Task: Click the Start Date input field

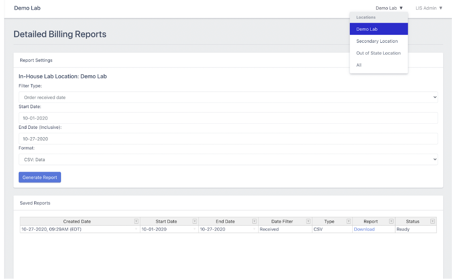Action: click(228, 118)
